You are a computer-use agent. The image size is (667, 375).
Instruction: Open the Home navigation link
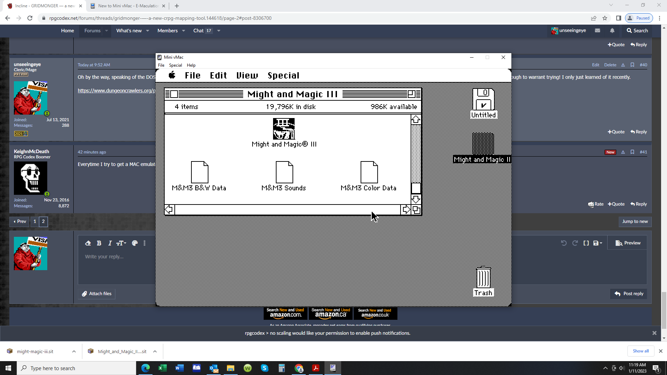coord(67,31)
